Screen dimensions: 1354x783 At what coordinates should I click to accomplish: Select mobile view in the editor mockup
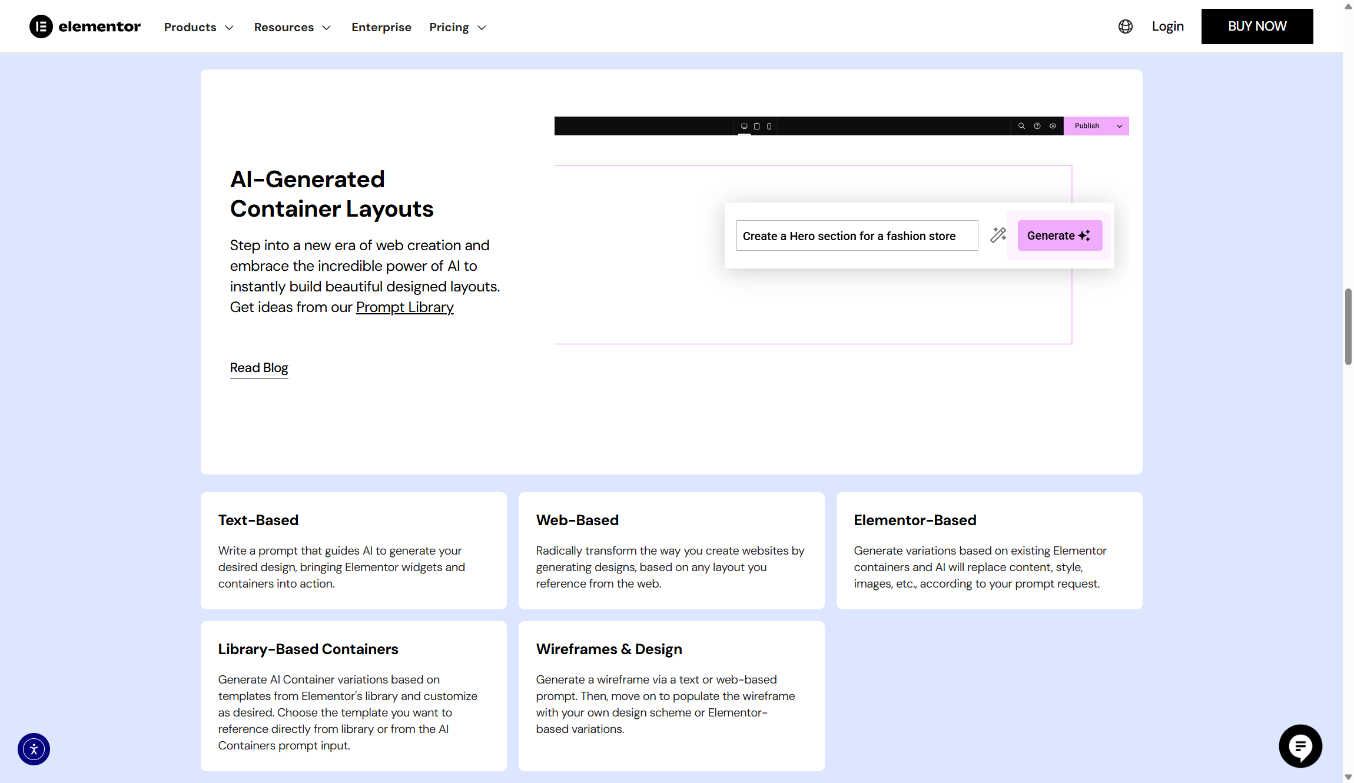click(769, 126)
